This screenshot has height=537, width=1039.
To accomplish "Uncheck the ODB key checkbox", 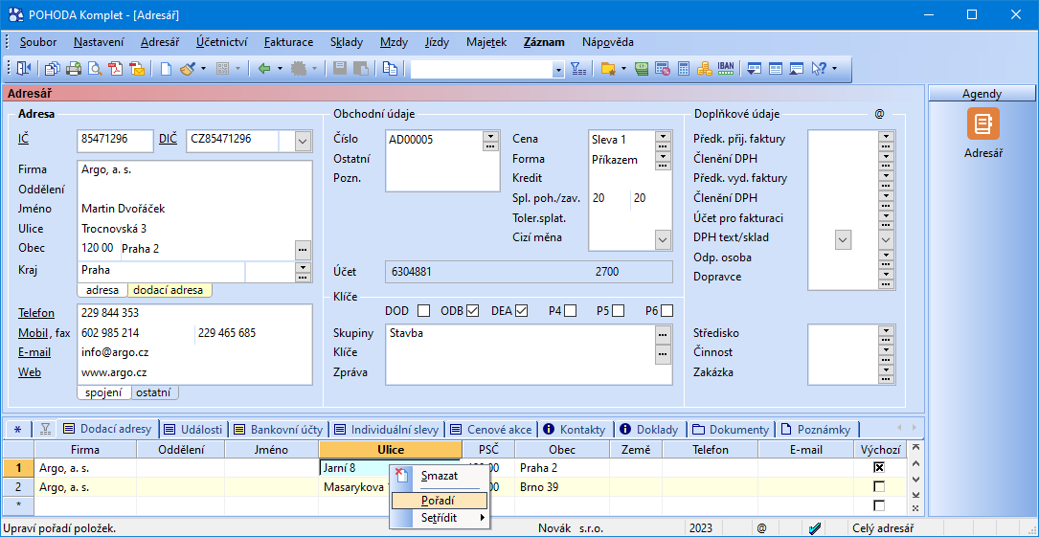I will [x=472, y=310].
